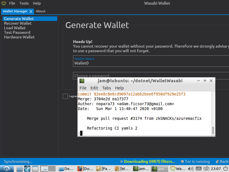This screenshot has height=172, width=229.
Task: Click the Wallet Name input field
Action: pos(151,61)
